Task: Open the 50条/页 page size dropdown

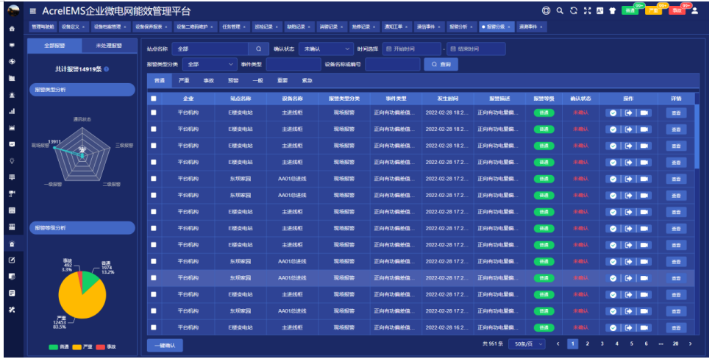Action: 527,344
